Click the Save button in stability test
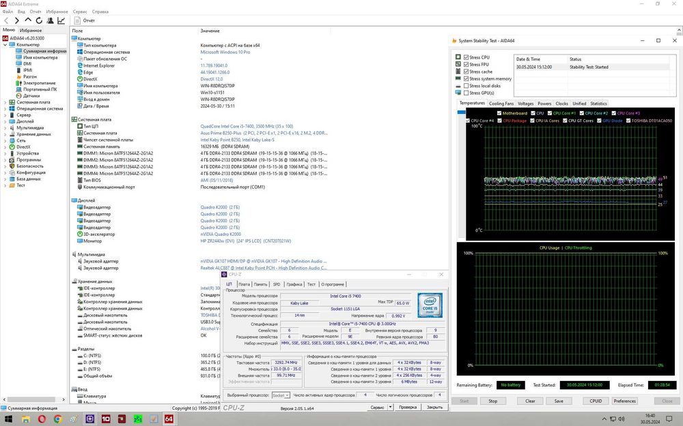The image size is (683, 426). click(559, 401)
